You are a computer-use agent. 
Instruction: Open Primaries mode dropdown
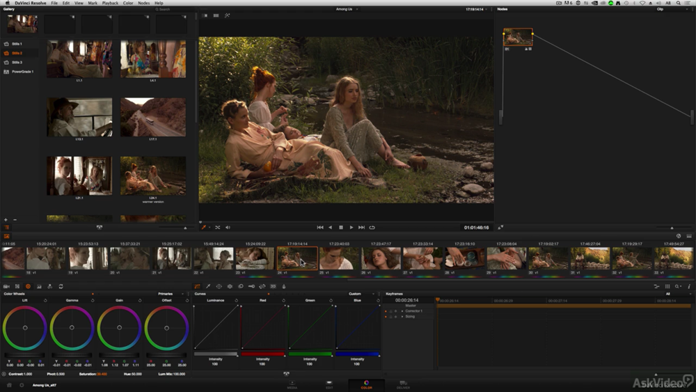[171, 294]
